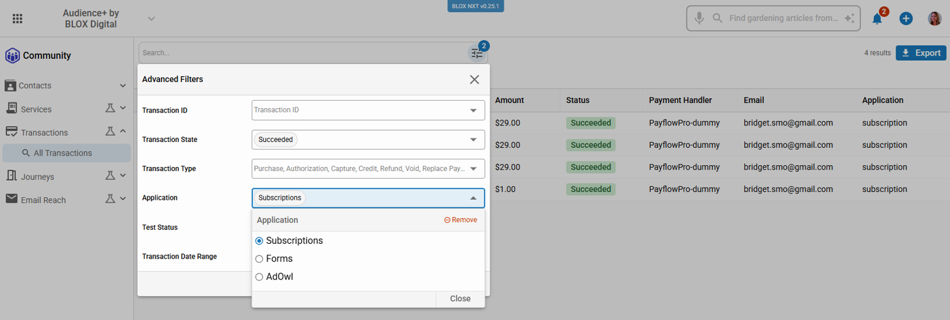
Task: Open All Transactions sidebar item
Action: 67,153
